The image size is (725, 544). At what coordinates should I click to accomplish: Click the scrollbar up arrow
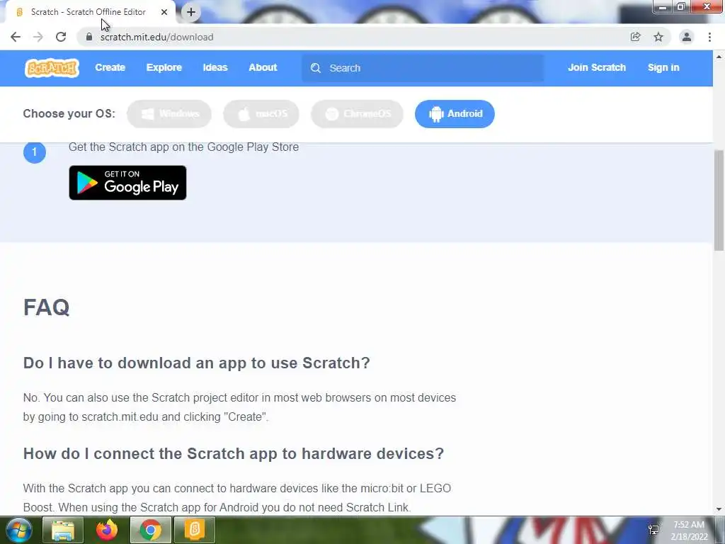(719, 57)
